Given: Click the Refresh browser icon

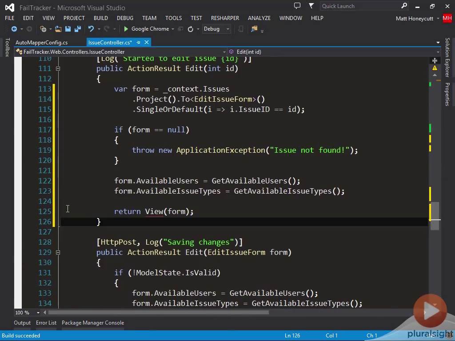Looking at the screenshot, I should (x=190, y=29).
